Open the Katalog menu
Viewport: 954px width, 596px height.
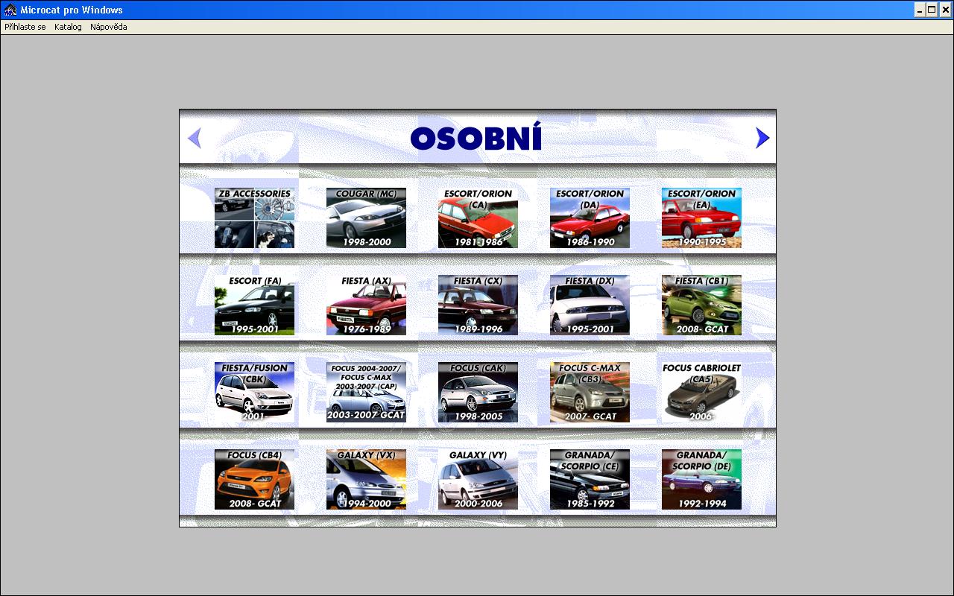[68, 27]
